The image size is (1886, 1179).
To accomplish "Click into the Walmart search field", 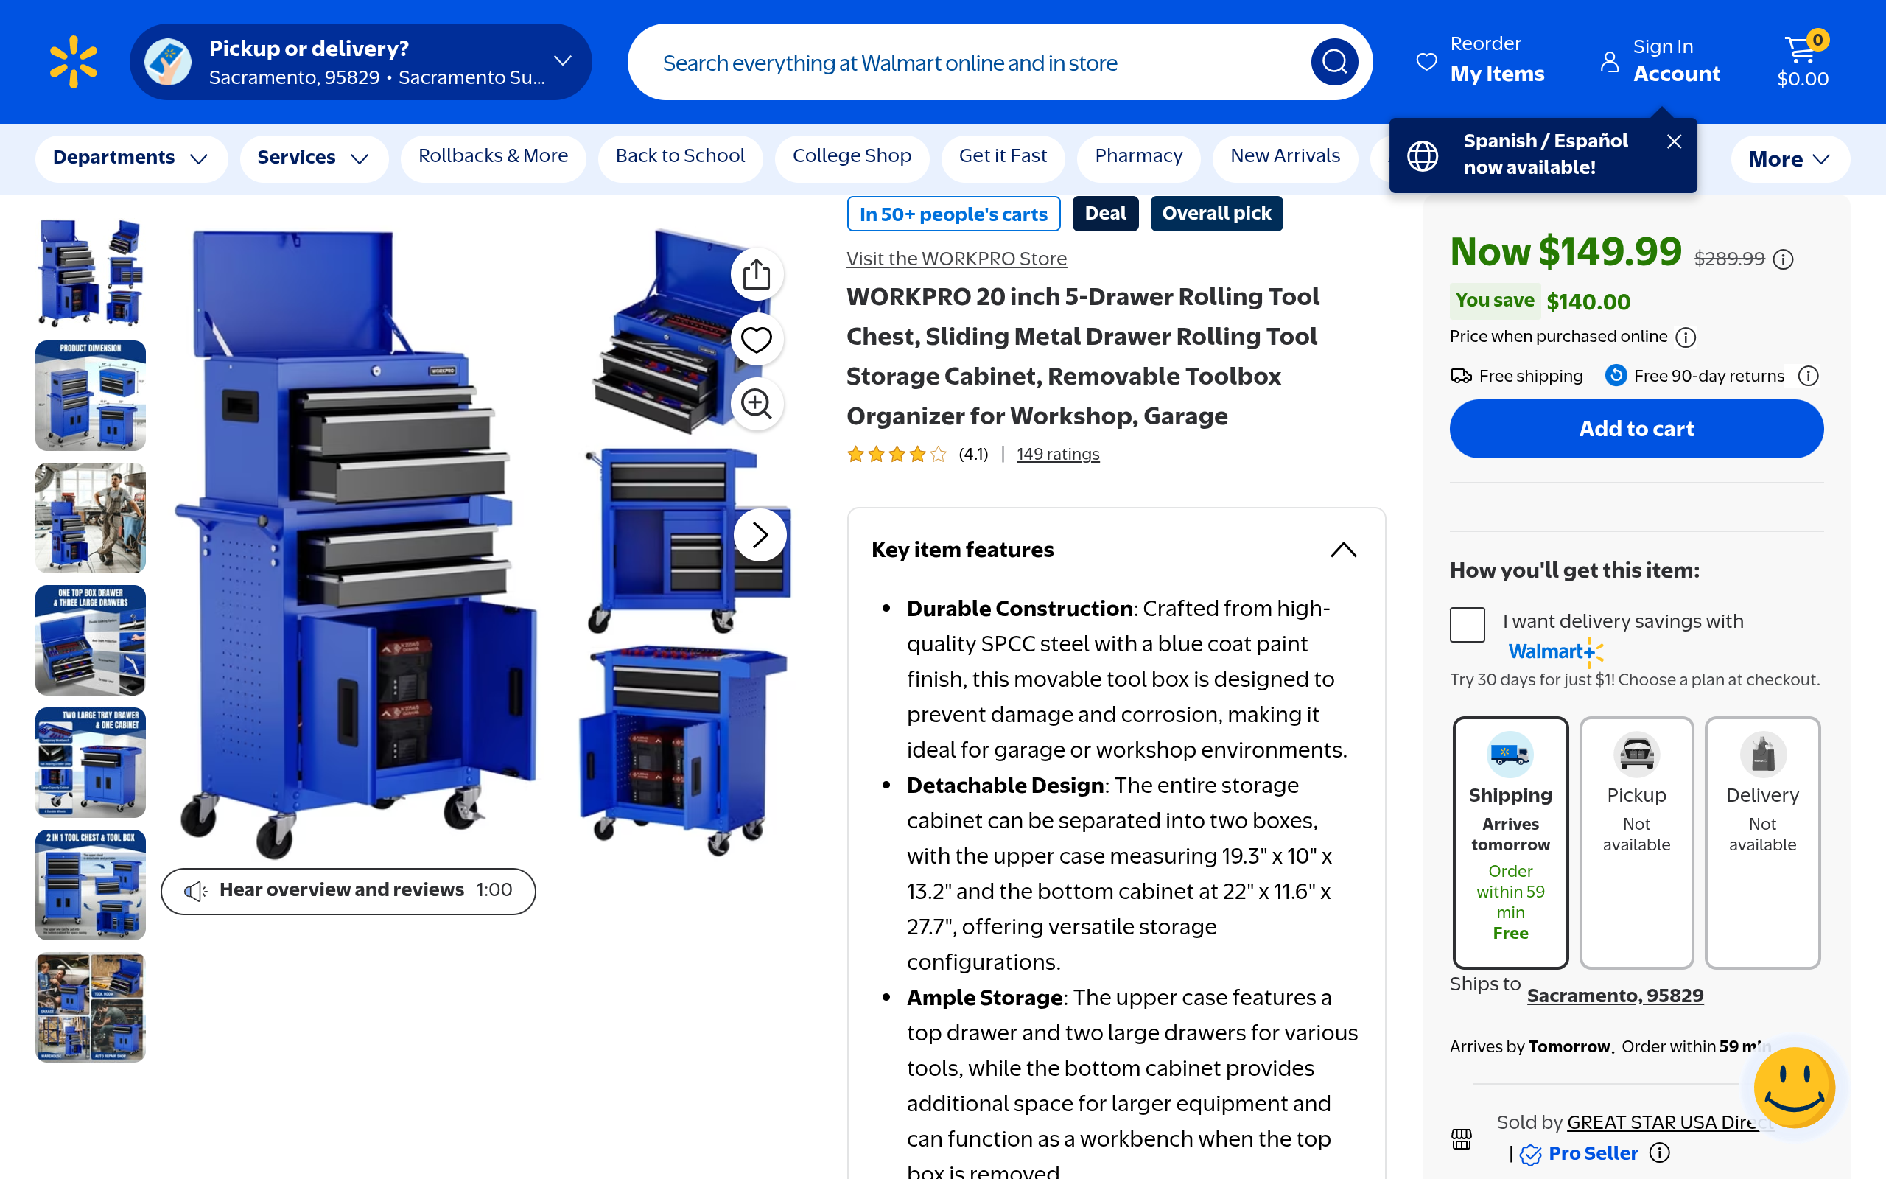I will point(974,63).
